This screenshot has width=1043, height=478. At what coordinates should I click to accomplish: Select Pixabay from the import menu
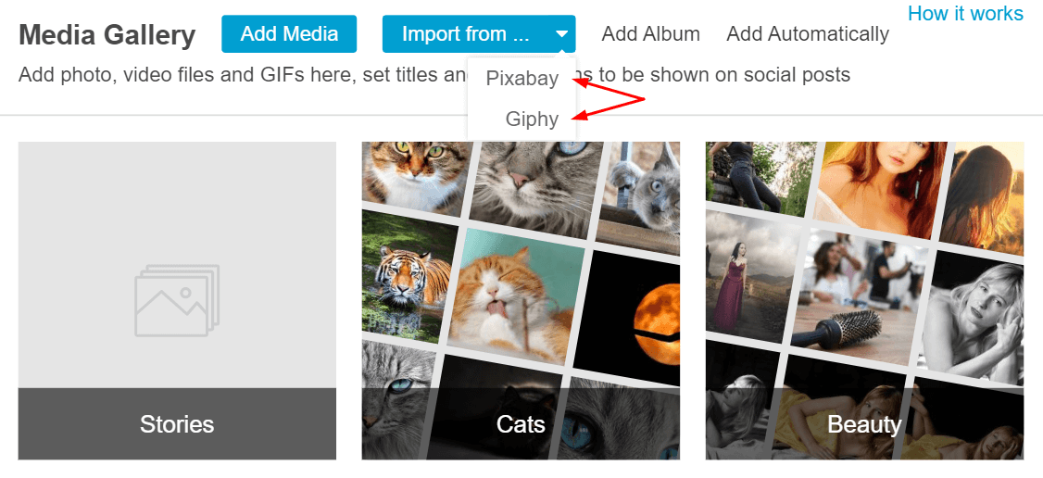pos(522,79)
